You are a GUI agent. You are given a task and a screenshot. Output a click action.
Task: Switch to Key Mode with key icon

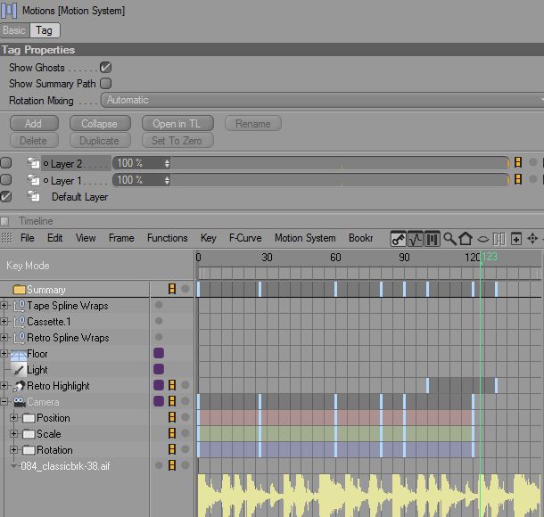(399, 239)
